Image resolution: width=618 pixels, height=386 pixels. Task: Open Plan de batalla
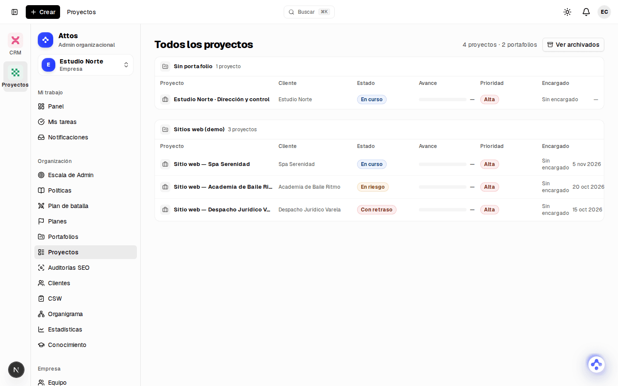click(x=85, y=206)
